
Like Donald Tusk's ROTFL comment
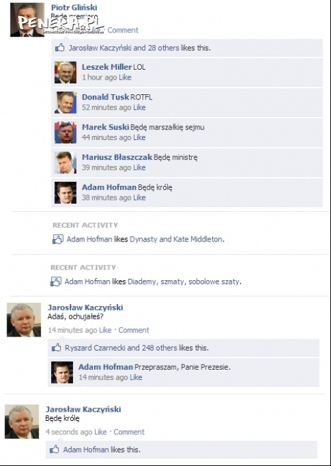139,108
